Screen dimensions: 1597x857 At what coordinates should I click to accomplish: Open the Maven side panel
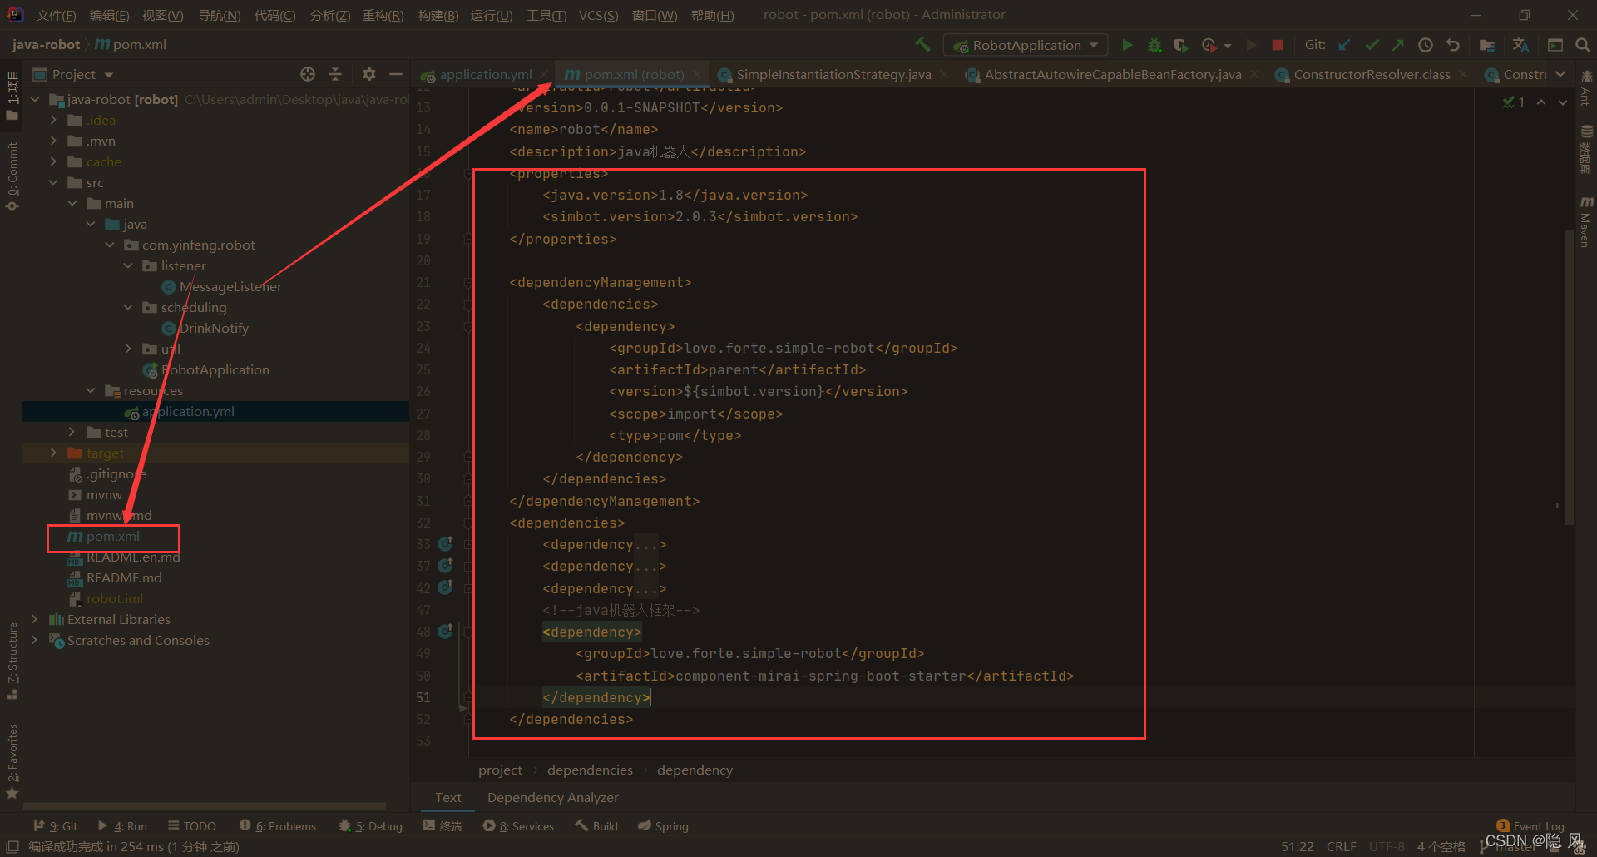coord(1586,221)
